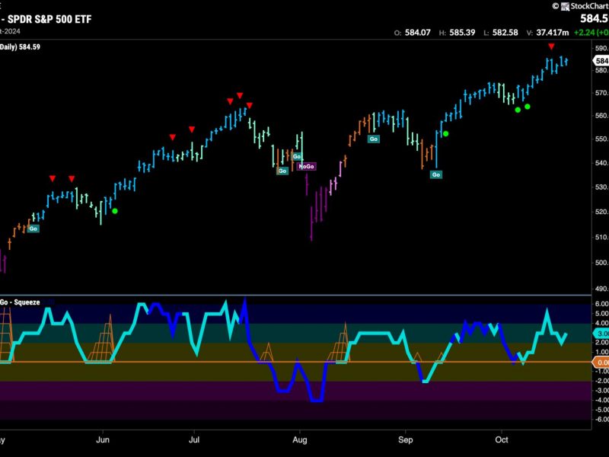Click the Go label in May
The height and width of the screenshot is (457, 609).
point(33,228)
